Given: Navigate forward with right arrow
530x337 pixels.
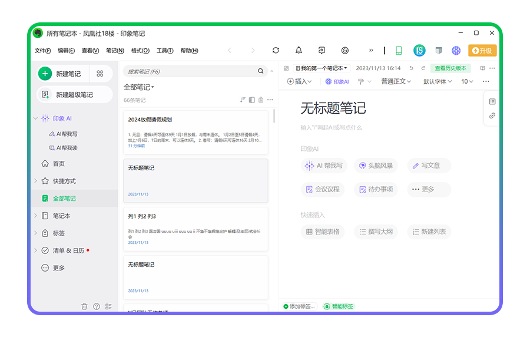Looking at the screenshot, I should [x=253, y=50].
